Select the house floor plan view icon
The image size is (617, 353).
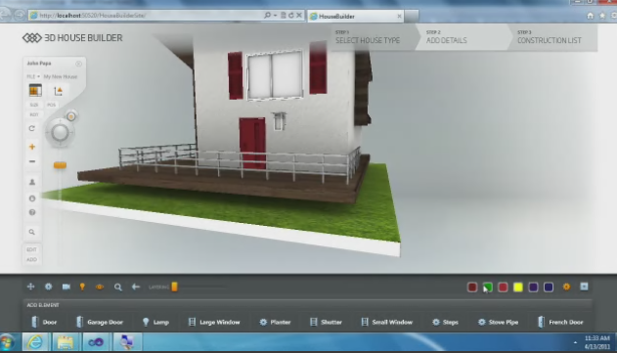tap(35, 91)
